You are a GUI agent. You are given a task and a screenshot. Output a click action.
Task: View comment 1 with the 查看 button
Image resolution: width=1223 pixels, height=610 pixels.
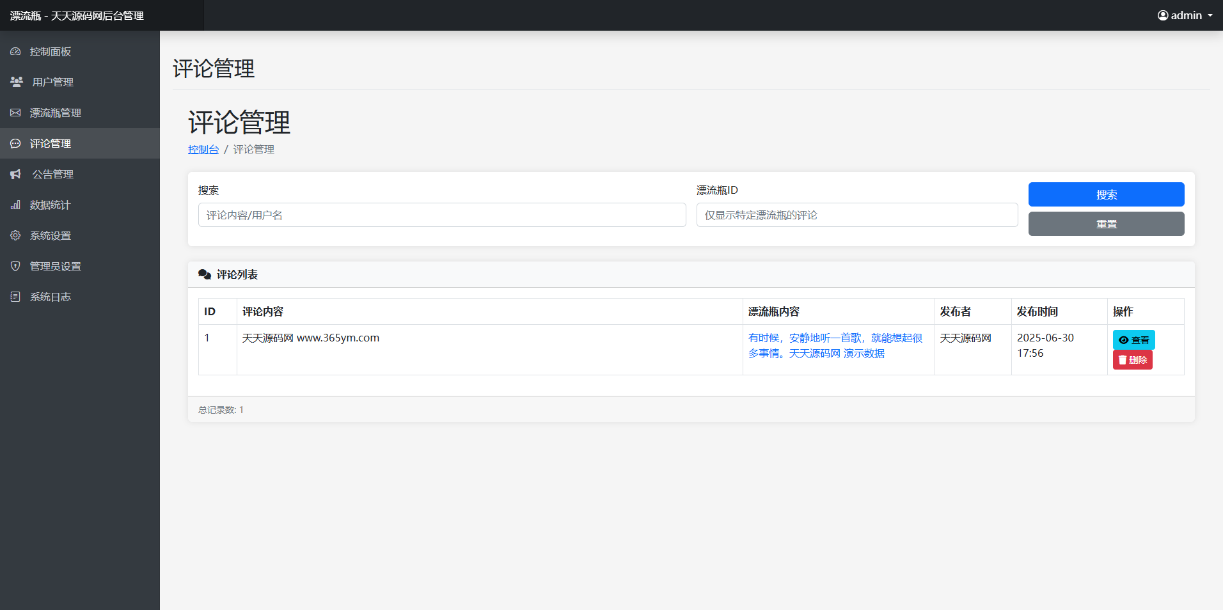(1133, 340)
